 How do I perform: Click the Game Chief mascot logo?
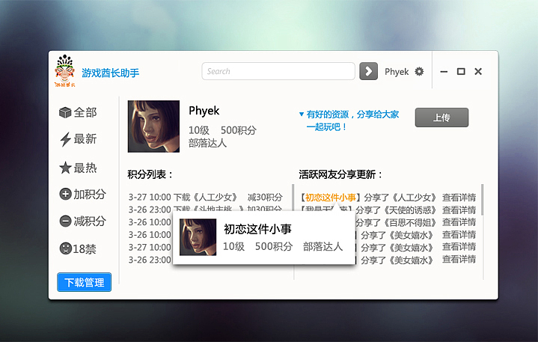coord(64,70)
